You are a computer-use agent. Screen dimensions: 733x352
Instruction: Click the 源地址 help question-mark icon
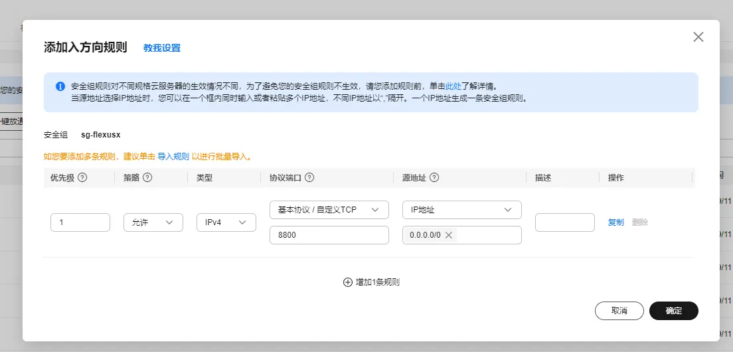click(x=435, y=178)
